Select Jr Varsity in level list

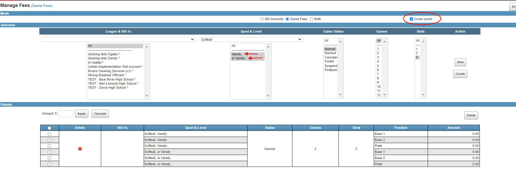[238, 58]
